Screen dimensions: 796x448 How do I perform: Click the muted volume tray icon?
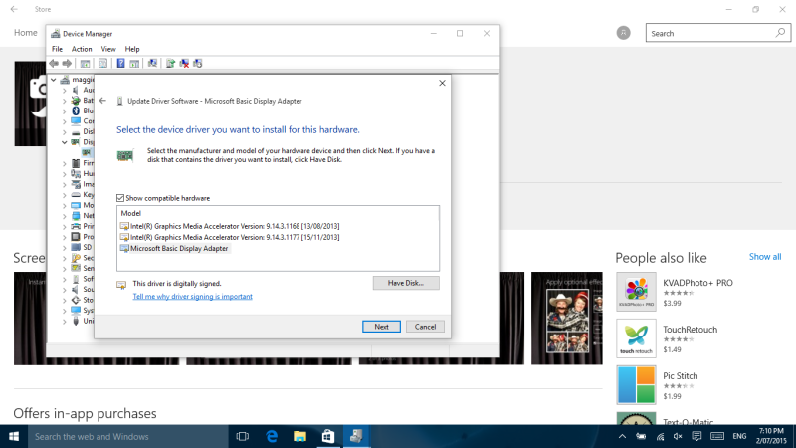678,436
